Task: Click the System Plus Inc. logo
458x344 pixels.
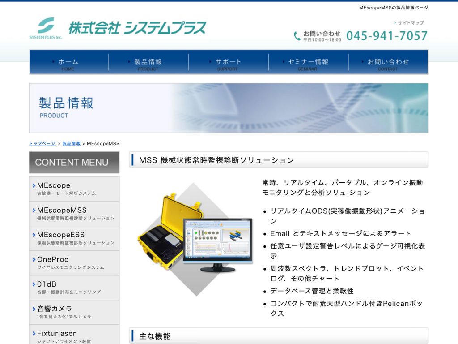Action: coord(46,28)
